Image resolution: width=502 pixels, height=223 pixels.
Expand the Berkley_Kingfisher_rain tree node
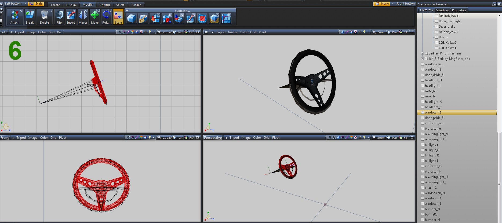coord(422,53)
